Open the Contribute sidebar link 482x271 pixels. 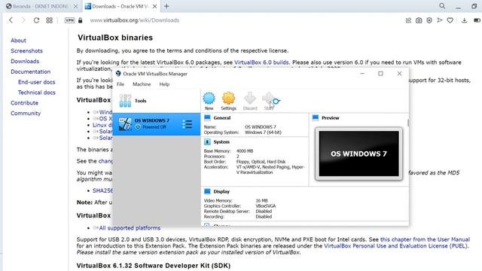click(x=24, y=103)
